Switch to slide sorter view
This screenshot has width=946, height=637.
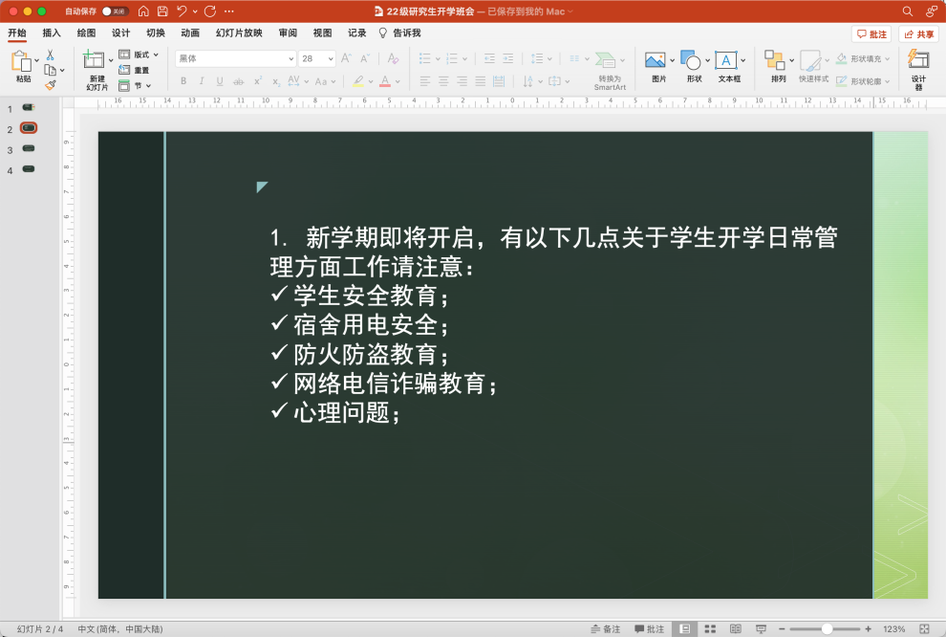[x=710, y=628]
